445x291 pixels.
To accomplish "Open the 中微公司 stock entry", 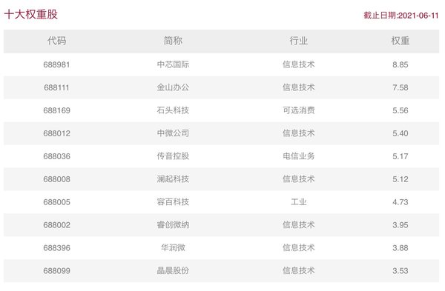I will (x=173, y=133).
